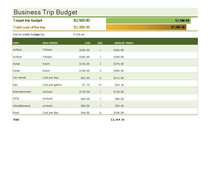Select the green $2,500.00 data bar
224x173 pixels.
(x=148, y=21)
